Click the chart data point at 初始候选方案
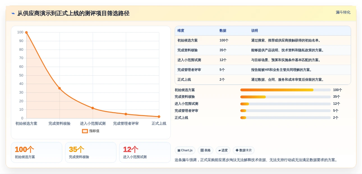The width and height of the screenshot is (362, 174). tap(26, 33)
